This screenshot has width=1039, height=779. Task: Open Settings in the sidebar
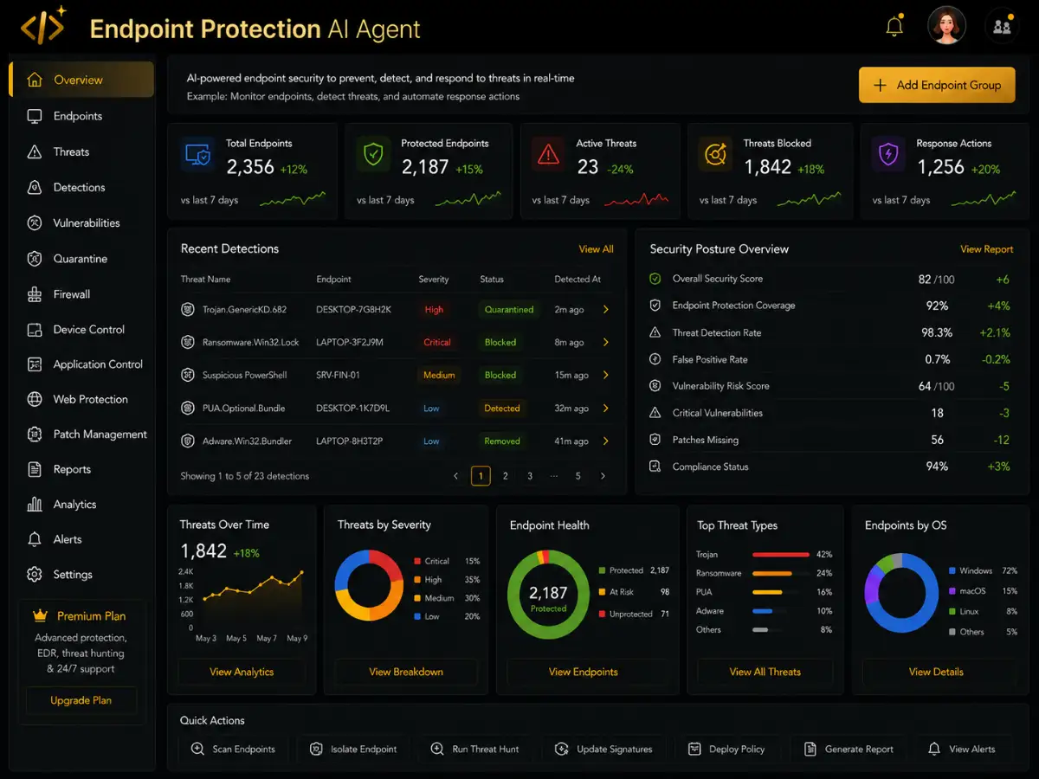point(81,575)
